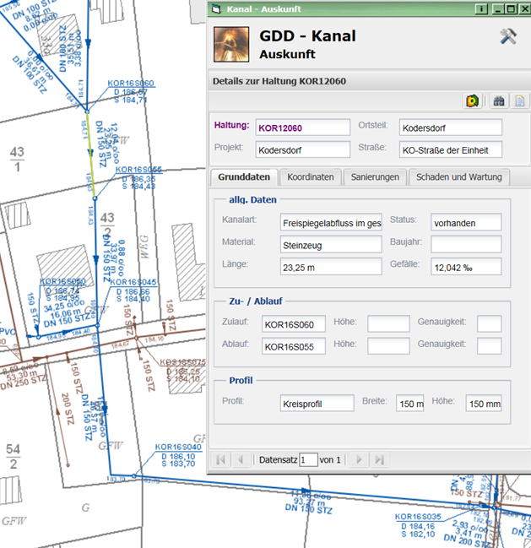This screenshot has height=548, width=531.
Task: Go to previous record navigation button
Action: coord(241,459)
